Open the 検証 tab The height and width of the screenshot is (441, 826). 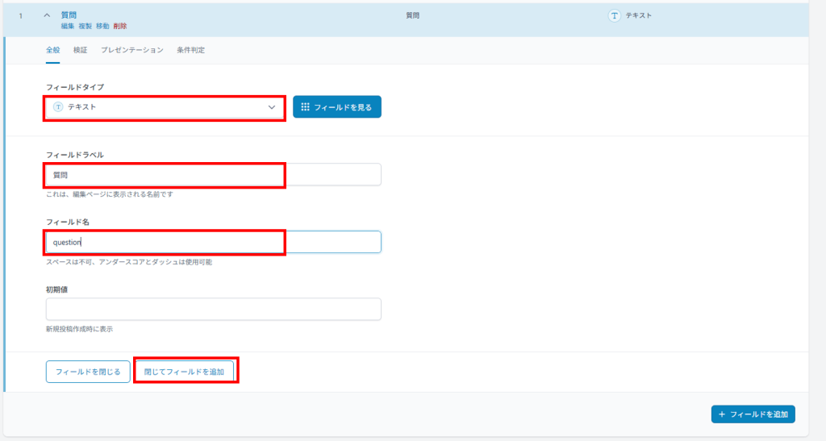[x=80, y=50]
